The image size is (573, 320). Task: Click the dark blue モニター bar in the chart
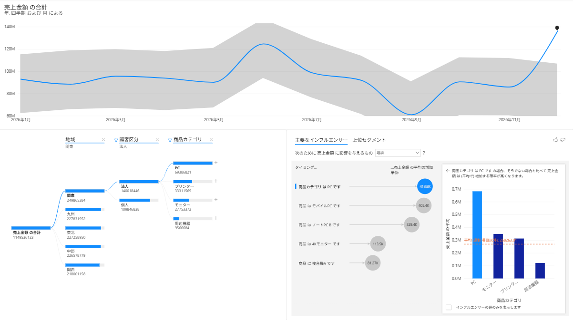click(498, 256)
